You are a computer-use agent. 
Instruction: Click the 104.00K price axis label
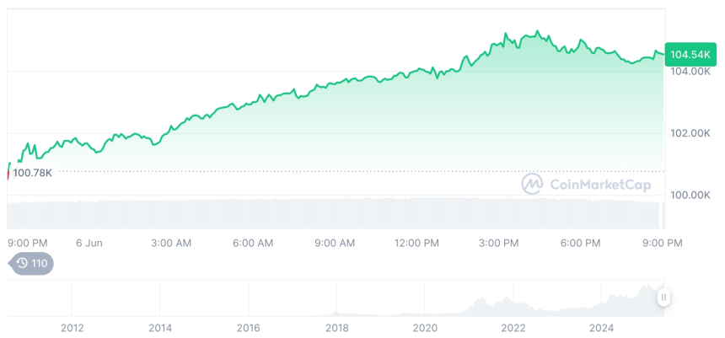click(690, 72)
